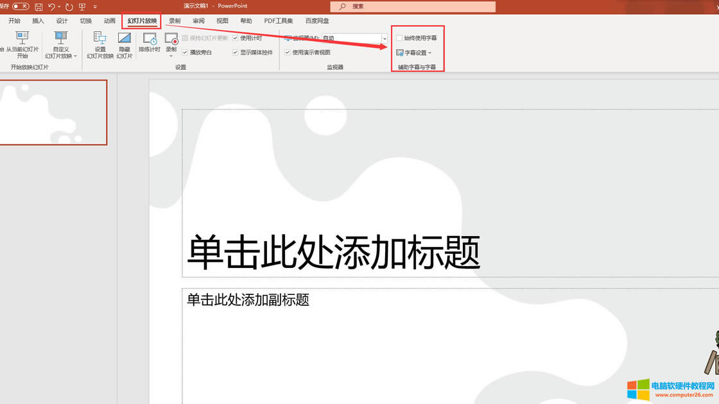Image resolution: width=719 pixels, height=404 pixels.
Task: Click the title placeholder 单击此处添加标题
Action: point(333,251)
